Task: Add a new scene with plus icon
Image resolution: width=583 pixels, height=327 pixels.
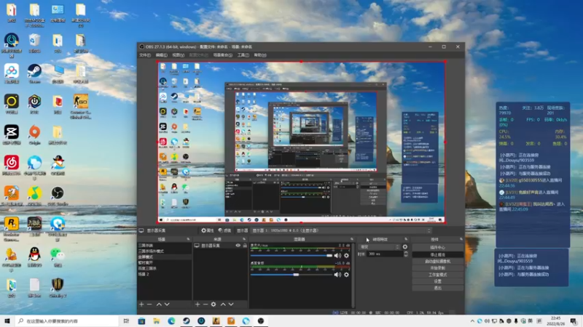Action: [141, 304]
